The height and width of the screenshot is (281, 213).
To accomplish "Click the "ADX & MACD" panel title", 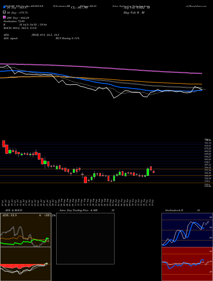I will pyautogui.click(x=14, y=210).
